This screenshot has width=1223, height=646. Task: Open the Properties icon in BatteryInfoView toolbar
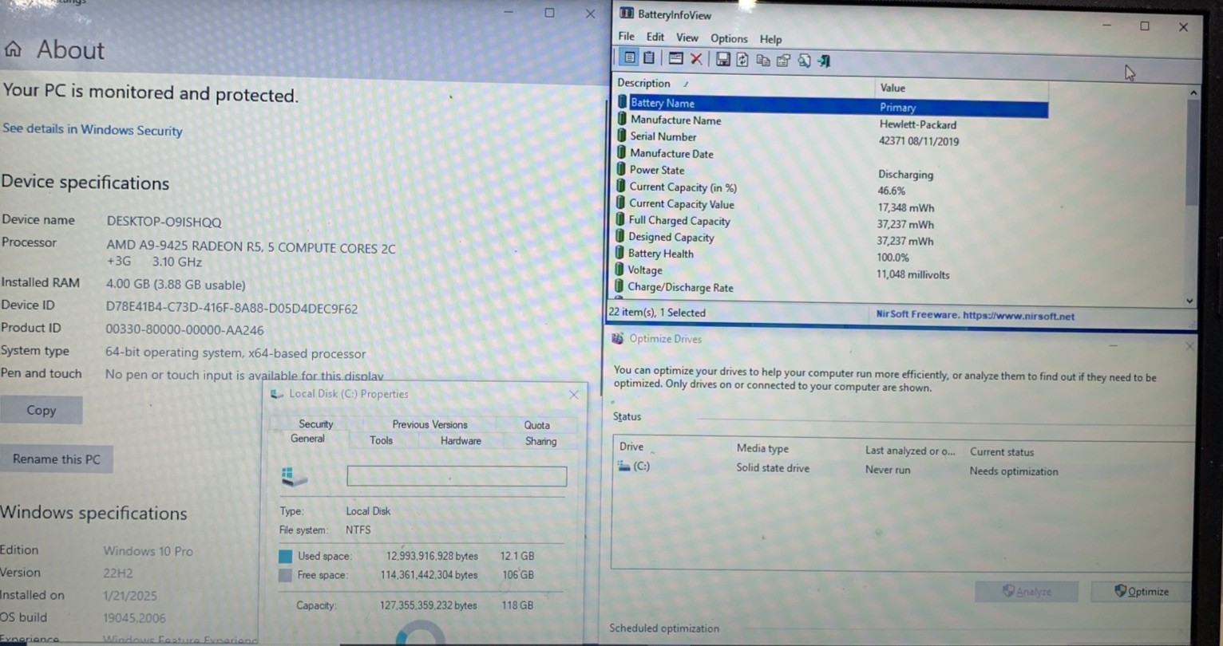click(x=783, y=61)
